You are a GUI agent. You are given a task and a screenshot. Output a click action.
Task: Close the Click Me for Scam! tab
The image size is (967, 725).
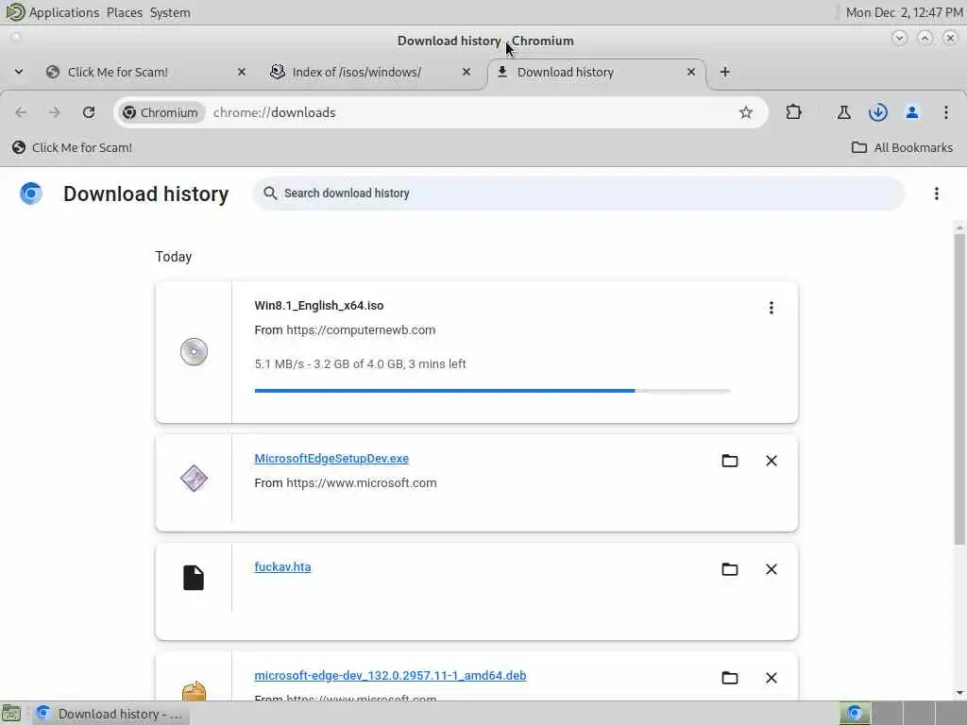[242, 72]
